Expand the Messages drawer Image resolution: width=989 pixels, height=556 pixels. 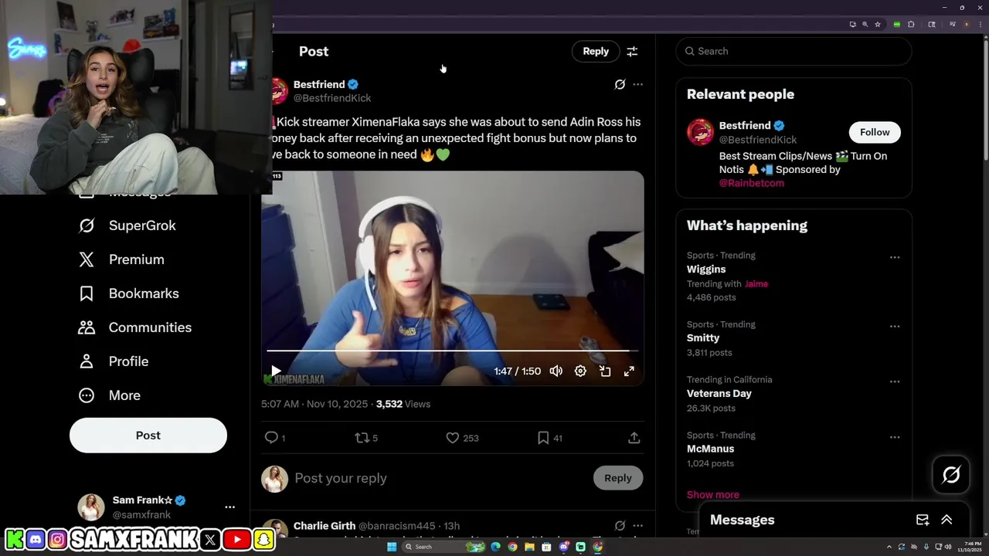point(947,520)
